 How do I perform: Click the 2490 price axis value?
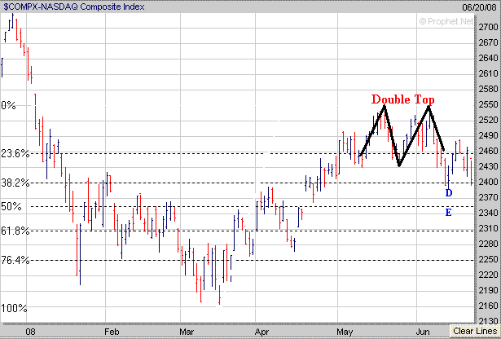pyautogui.click(x=488, y=135)
